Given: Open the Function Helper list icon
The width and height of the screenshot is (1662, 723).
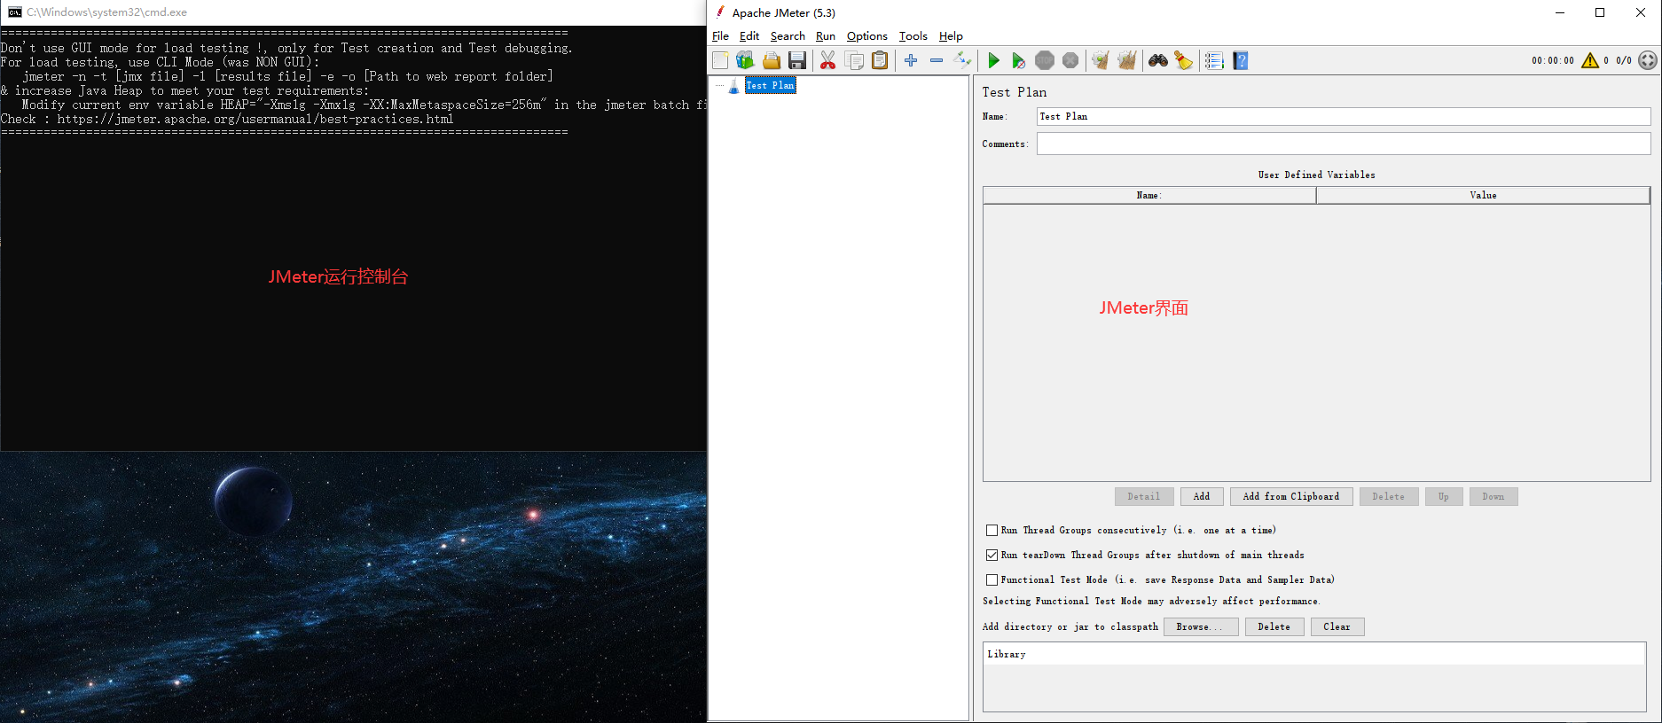Looking at the screenshot, I should 1214,60.
